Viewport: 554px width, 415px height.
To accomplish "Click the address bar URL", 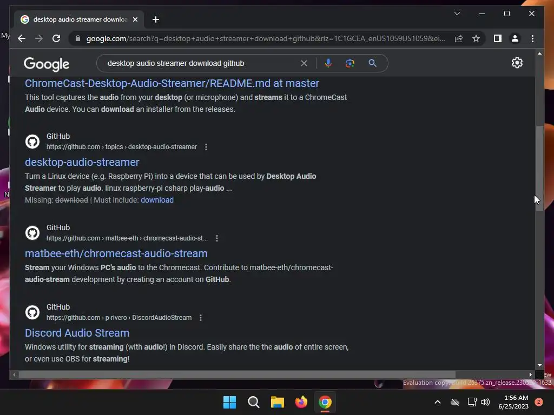I will [x=266, y=38].
